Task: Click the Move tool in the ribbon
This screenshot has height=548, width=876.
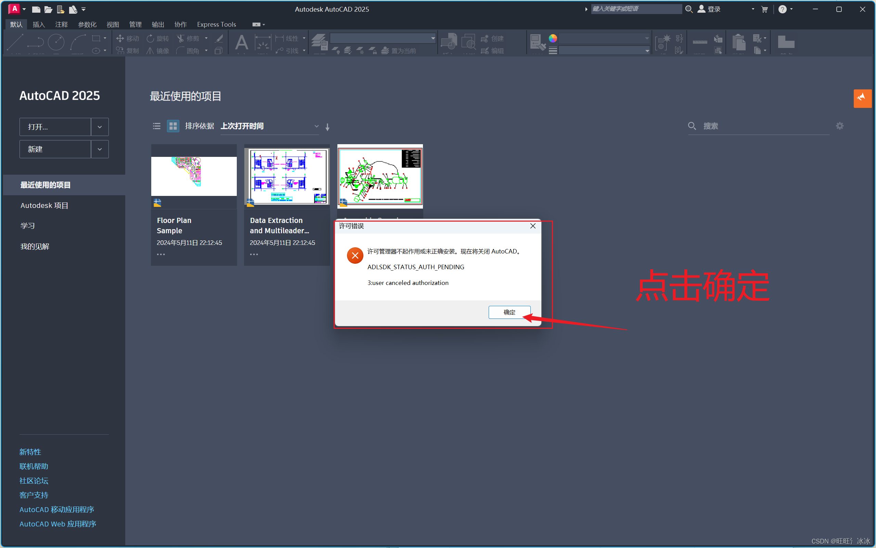Action: coord(127,38)
